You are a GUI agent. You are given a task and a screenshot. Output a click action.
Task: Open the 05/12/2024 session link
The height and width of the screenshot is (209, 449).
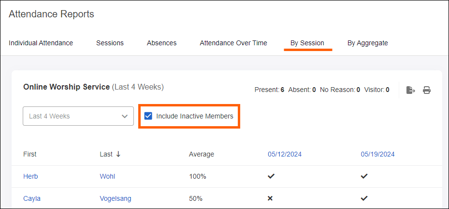285,154
